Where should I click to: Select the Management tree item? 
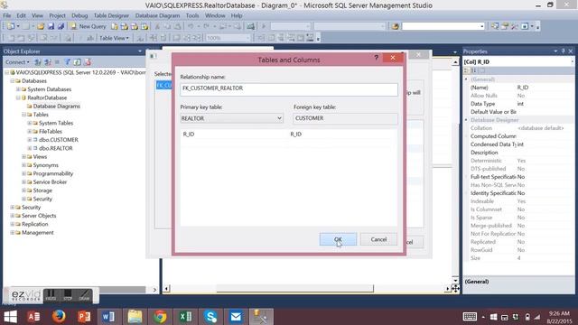pyautogui.click(x=38, y=233)
